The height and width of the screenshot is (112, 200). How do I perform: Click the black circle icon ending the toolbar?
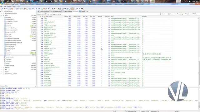[x=82, y=9]
